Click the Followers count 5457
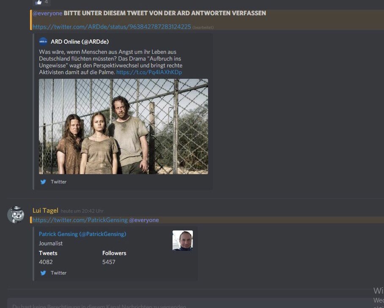Viewport: 384px width, 308px height. click(x=109, y=262)
